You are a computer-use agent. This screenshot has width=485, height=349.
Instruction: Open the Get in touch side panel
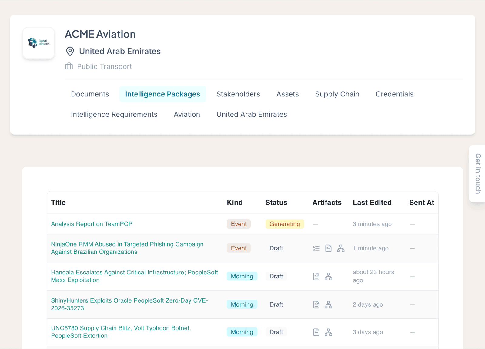(x=477, y=173)
